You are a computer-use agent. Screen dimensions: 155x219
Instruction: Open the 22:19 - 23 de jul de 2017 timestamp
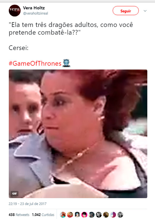click(x=27, y=204)
